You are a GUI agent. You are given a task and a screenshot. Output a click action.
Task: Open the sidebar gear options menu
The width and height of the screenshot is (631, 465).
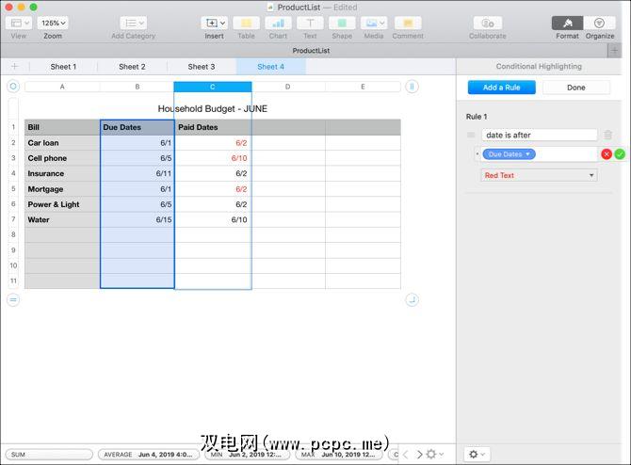(477, 454)
